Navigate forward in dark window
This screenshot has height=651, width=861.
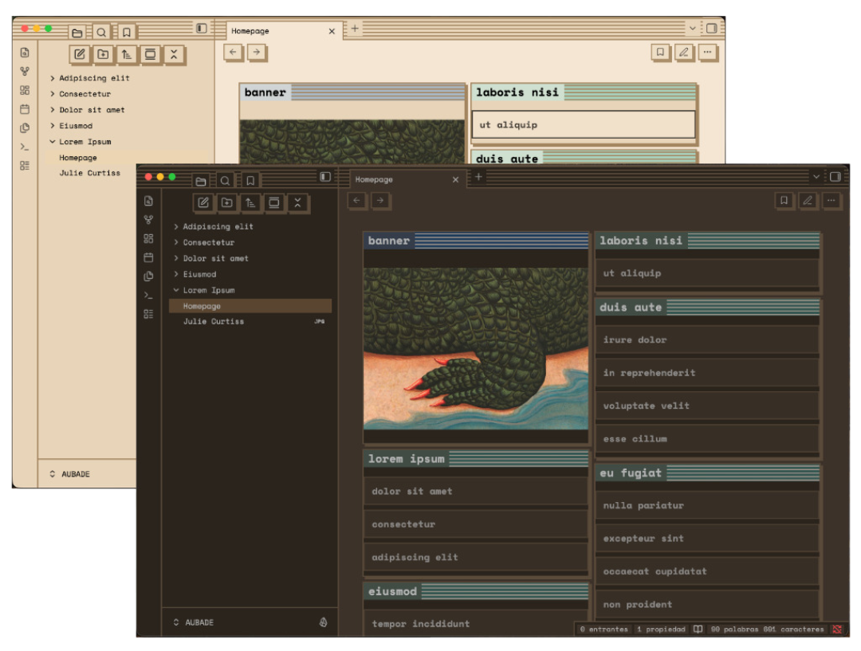tap(380, 200)
